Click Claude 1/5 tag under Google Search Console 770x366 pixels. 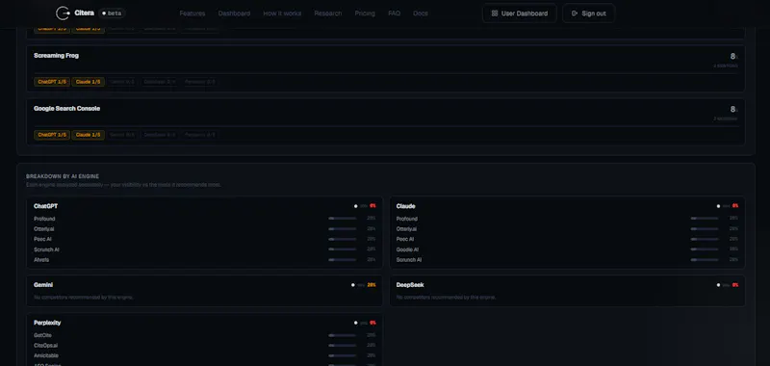pos(88,135)
